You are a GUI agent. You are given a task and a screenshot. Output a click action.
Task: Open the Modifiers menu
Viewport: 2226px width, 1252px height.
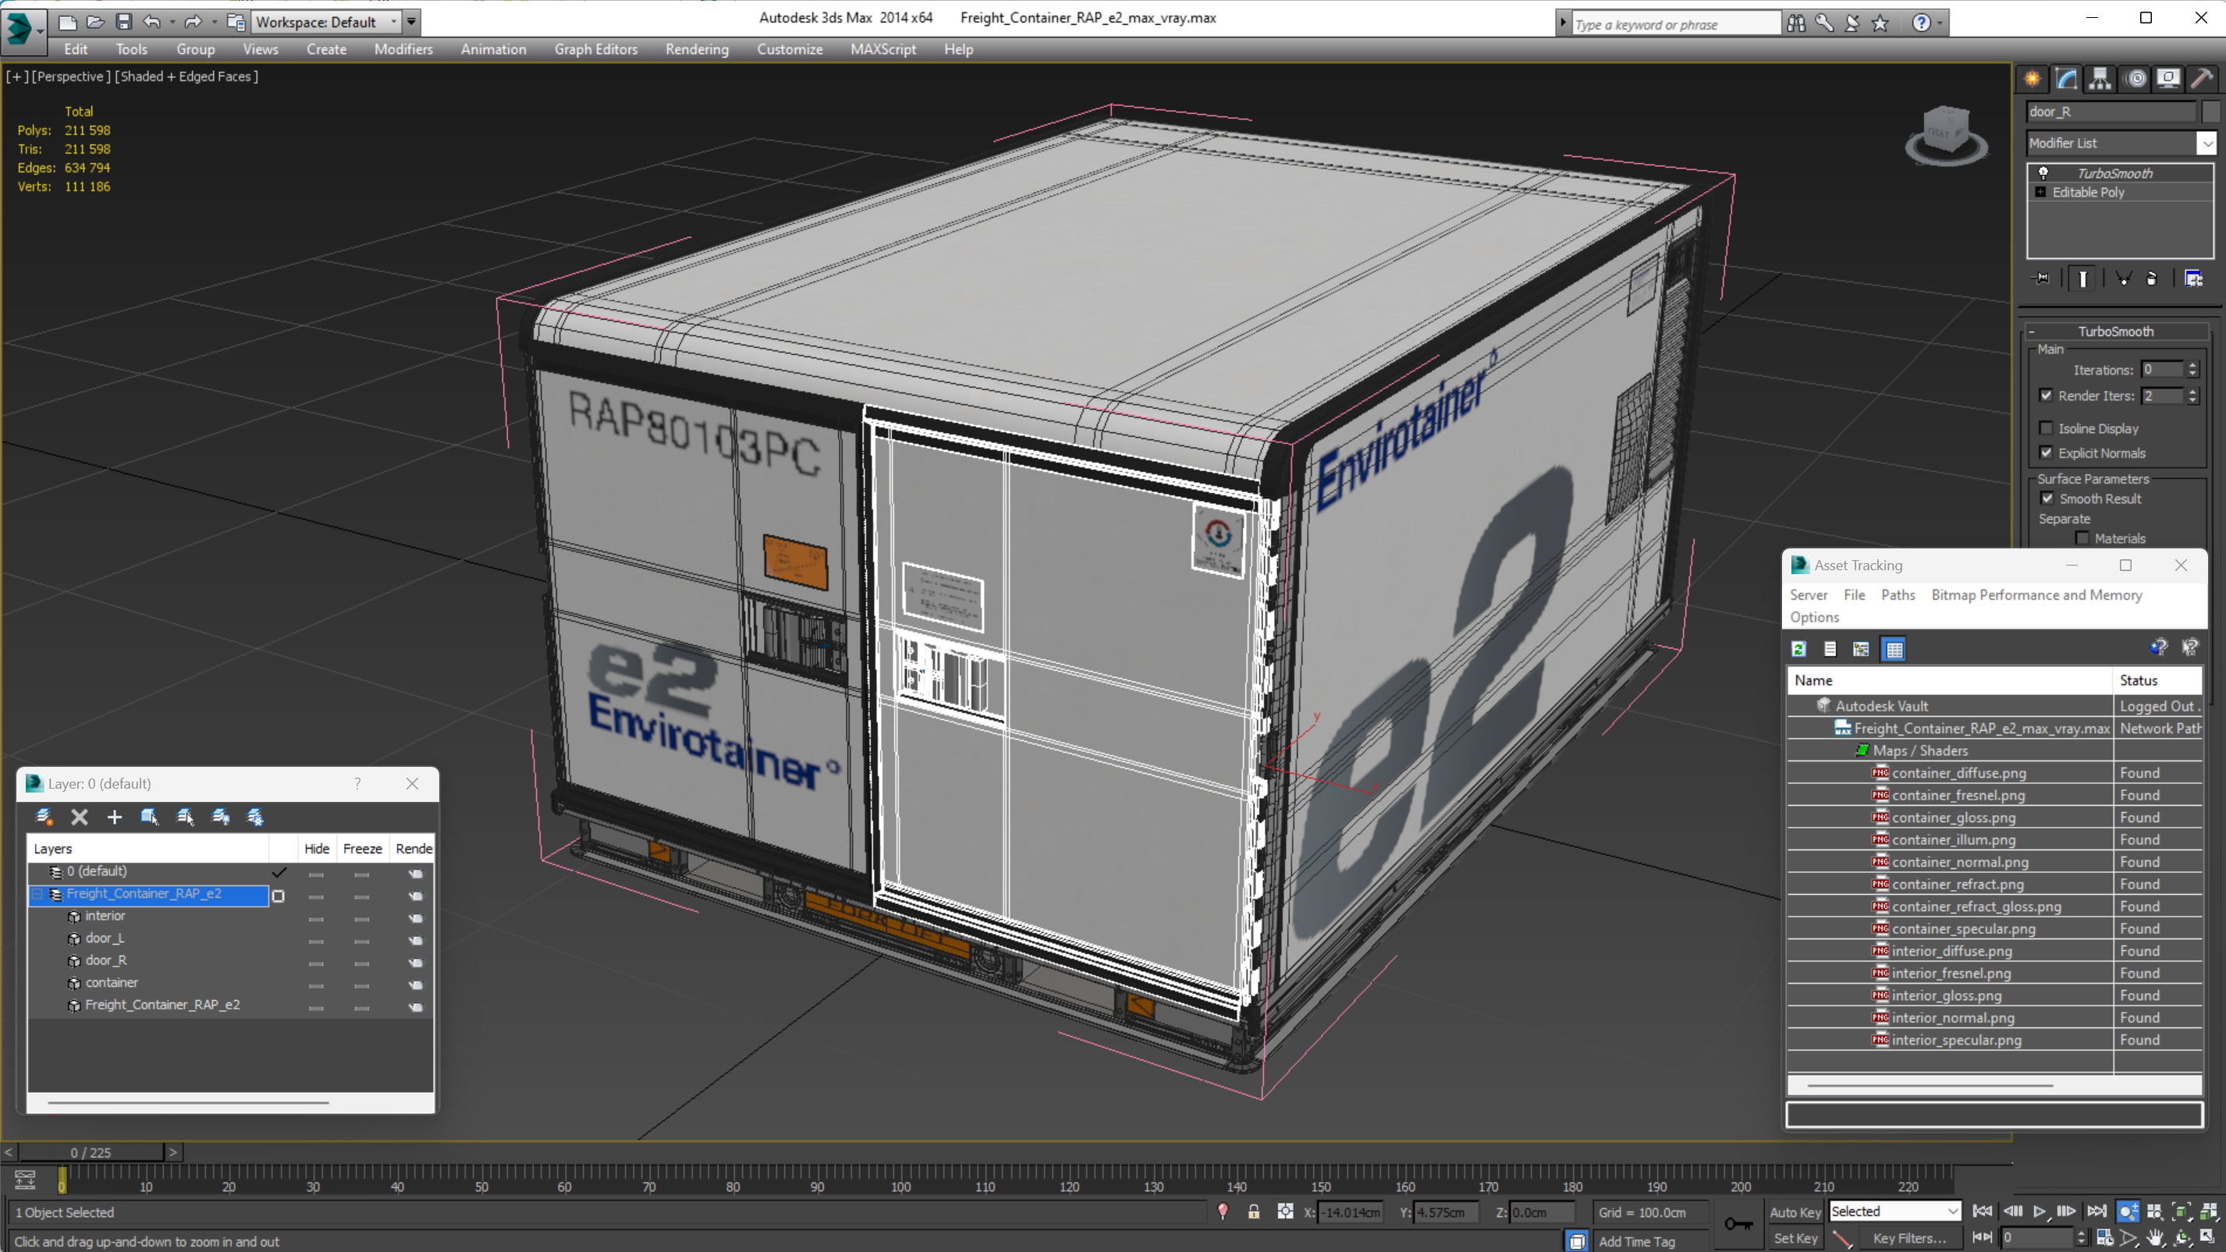(403, 49)
